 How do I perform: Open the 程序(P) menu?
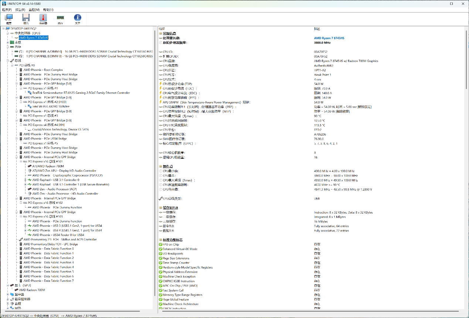tap(7, 10)
